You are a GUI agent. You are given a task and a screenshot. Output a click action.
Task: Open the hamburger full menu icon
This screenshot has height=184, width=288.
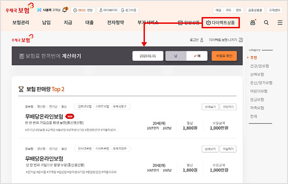click(x=280, y=22)
